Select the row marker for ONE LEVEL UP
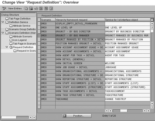Image resolution: width=155 pixels, height=121 pixels. point(39,27)
